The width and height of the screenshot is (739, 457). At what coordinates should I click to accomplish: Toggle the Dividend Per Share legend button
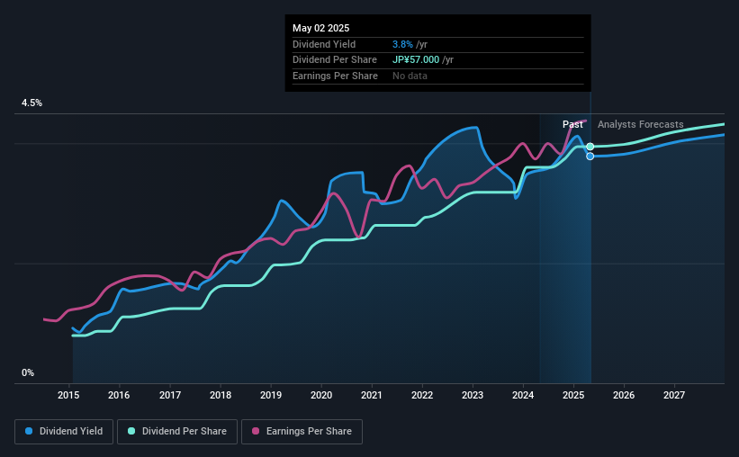coord(177,432)
